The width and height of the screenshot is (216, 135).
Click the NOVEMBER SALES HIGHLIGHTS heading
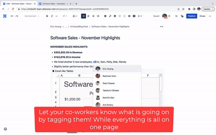[x=69, y=47]
